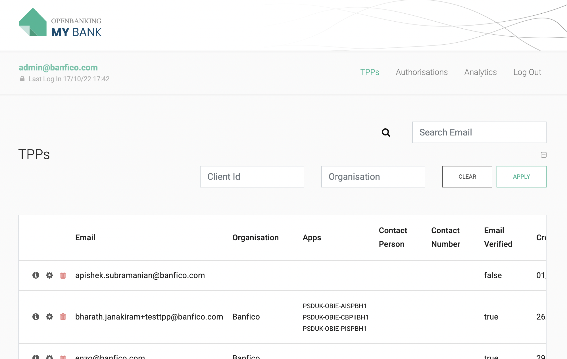Click into the Client Id field
Screen dimensions: 567x359
click(252, 177)
